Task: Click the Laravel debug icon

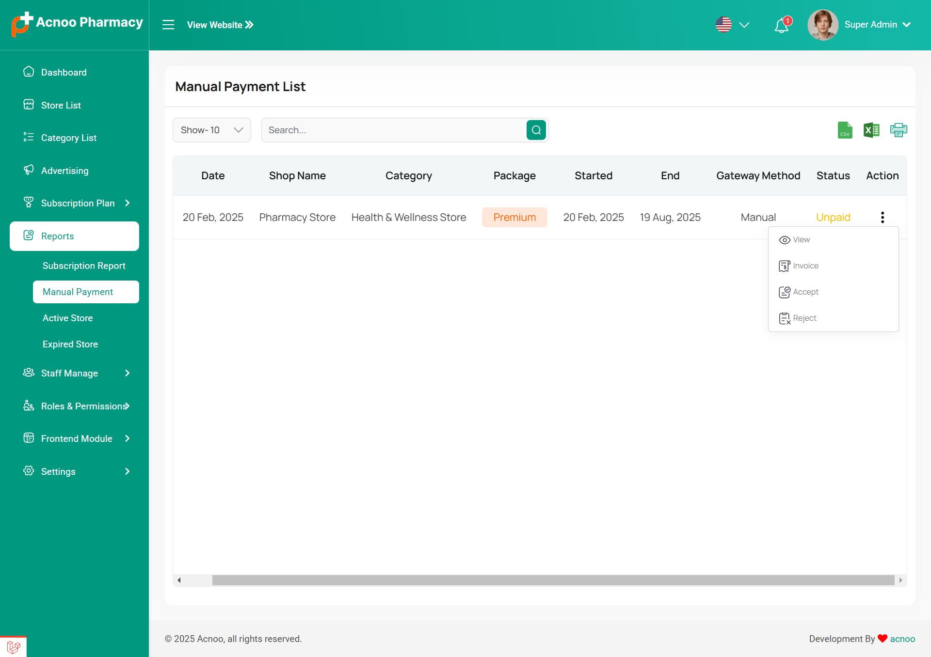Action: [14, 646]
